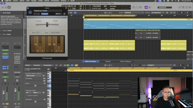Toggle the Transposer plugin power button
Screen dimensions: 193x108
pos(30,12)
